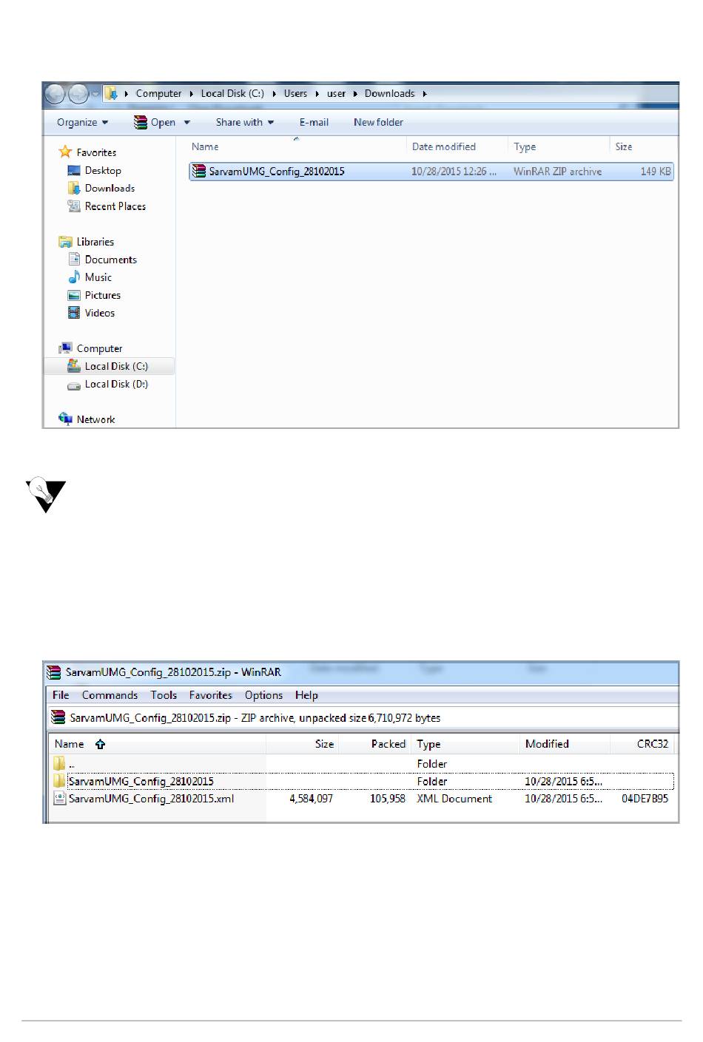Click the E-mail toolbar button
The width and height of the screenshot is (703, 1042).
click(x=314, y=122)
